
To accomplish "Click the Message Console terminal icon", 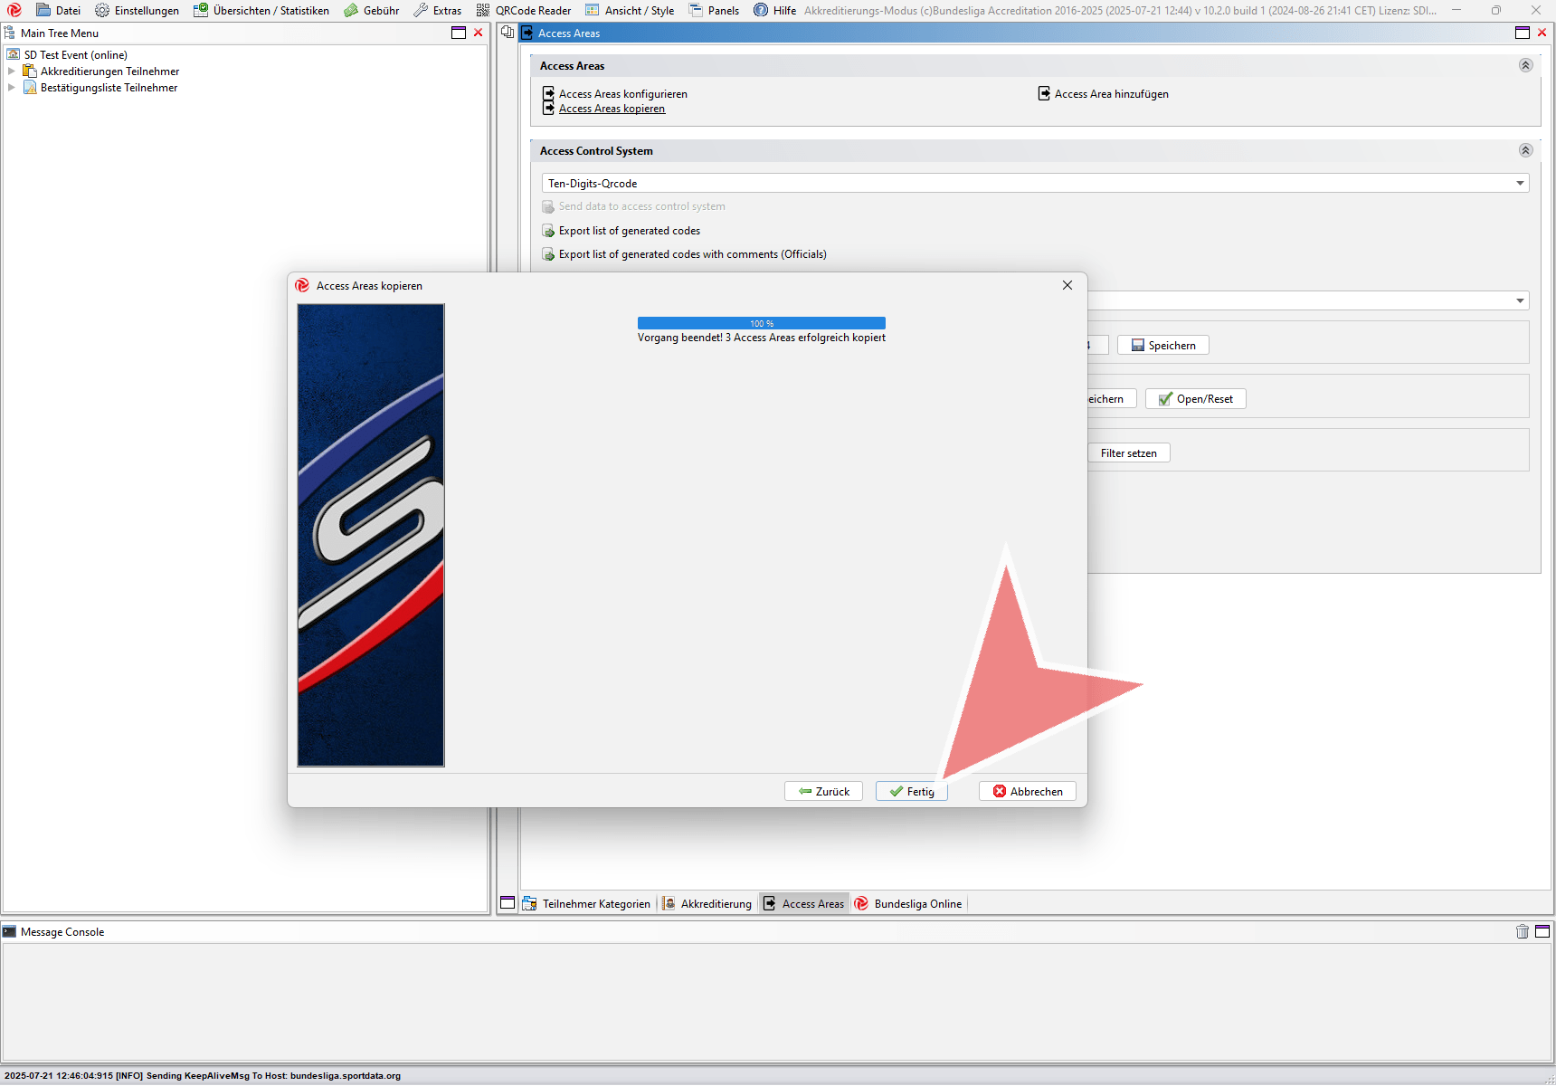I will pyautogui.click(x=9, y=931).
